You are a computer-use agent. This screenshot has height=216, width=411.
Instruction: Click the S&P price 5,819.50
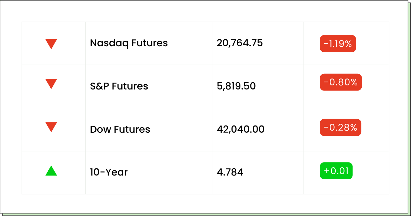click(236, 86)
